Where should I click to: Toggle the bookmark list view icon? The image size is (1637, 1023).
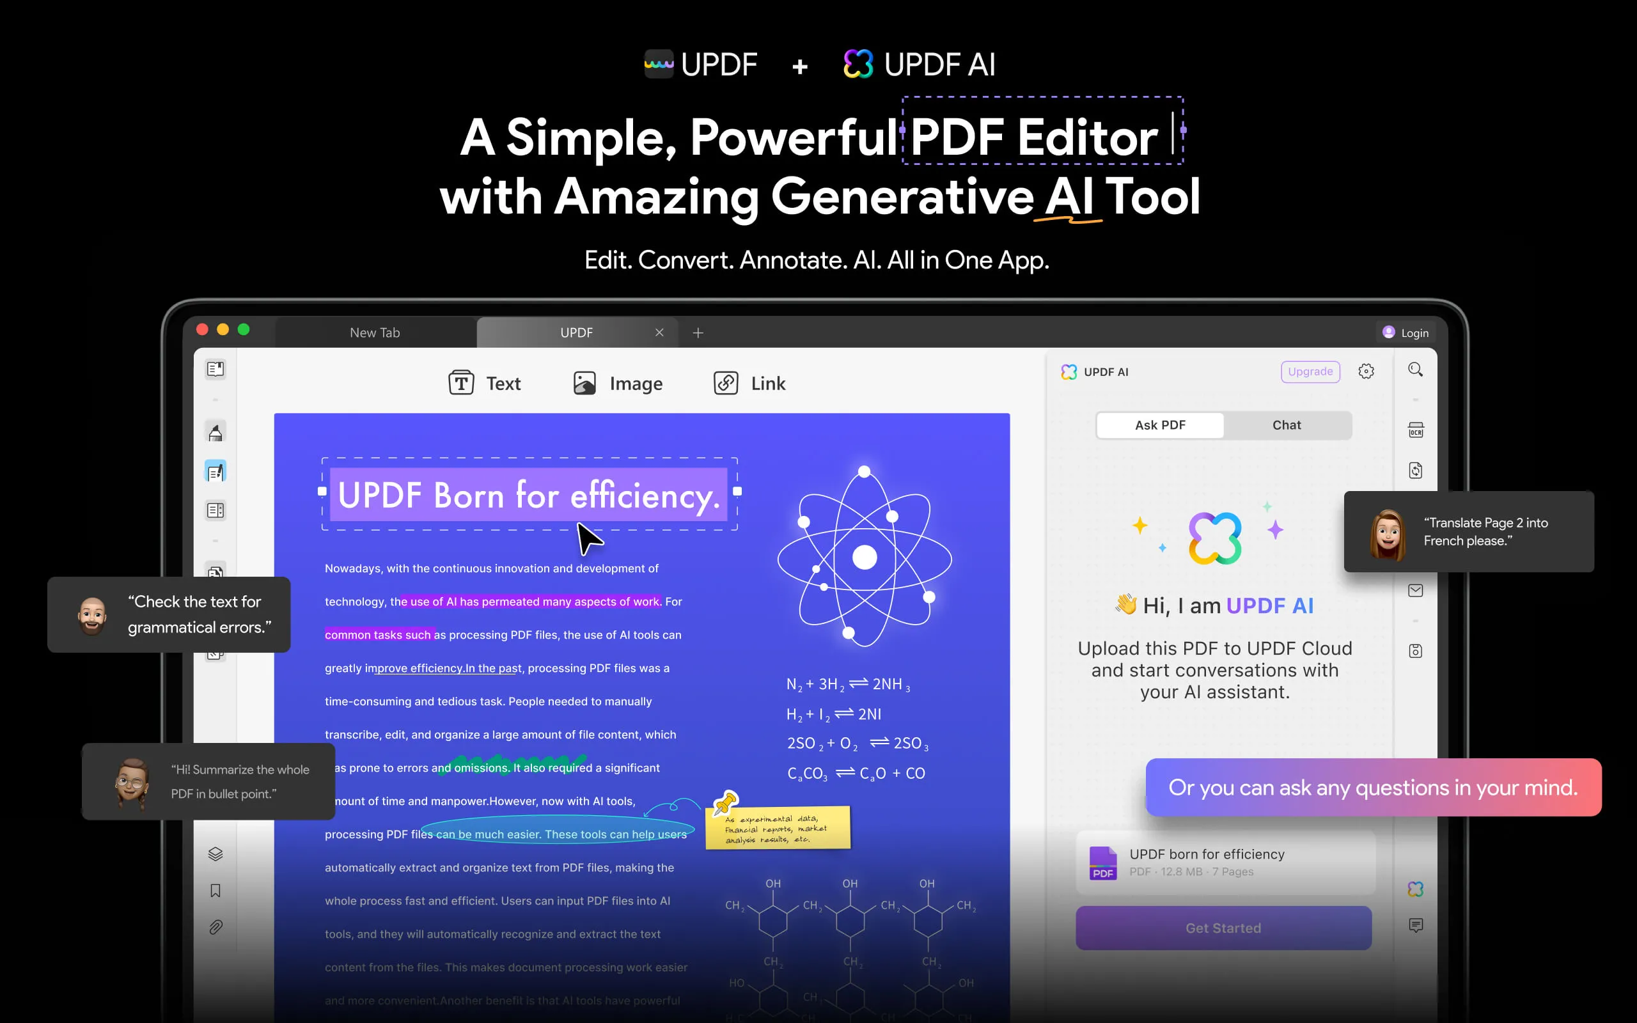tap(215, 891)
